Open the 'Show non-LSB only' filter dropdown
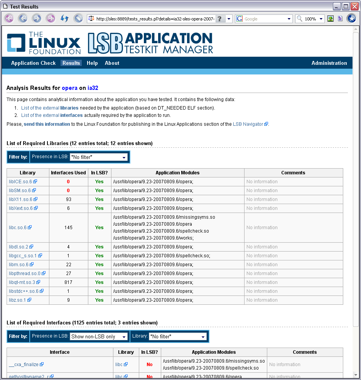The height and width of the screenshot is (380, 361). click(99, 336)
